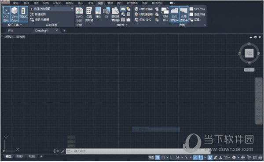Open the properties palette
264x162 pixels.
(98, 12)
